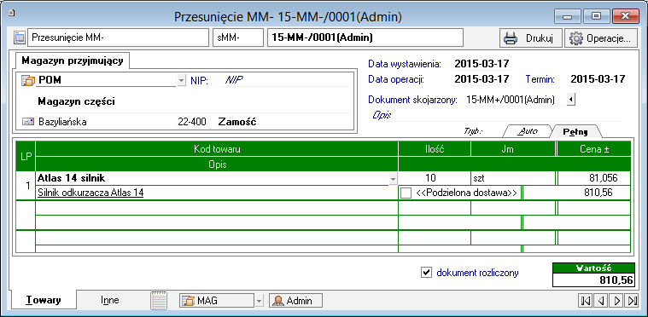
Task: Click the Ilość column header
Action: (435, 149)
